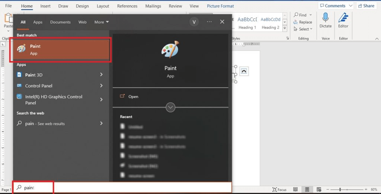Switch to the Design ribbon tab

(x=82, y=6)
